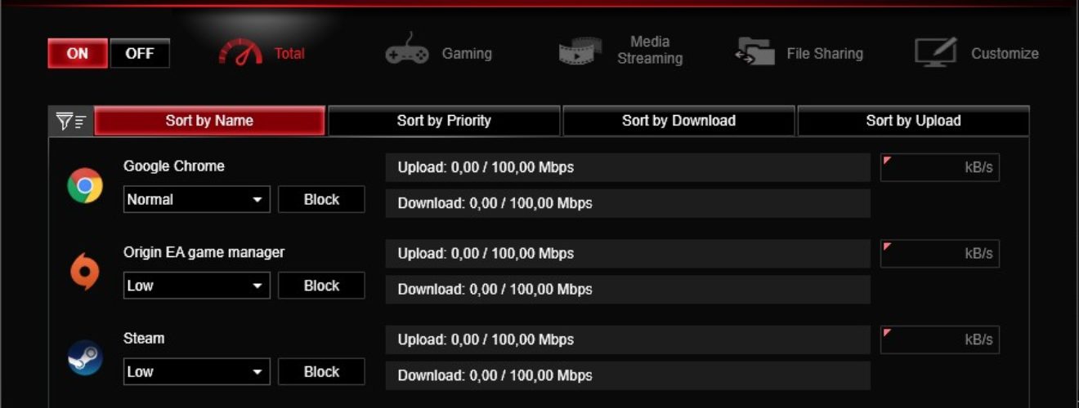Choose the Gaming controller icon
Image resolution: width=1079 pixels, height=408 pixels.
pyautogui.click(x=407, y=51)
